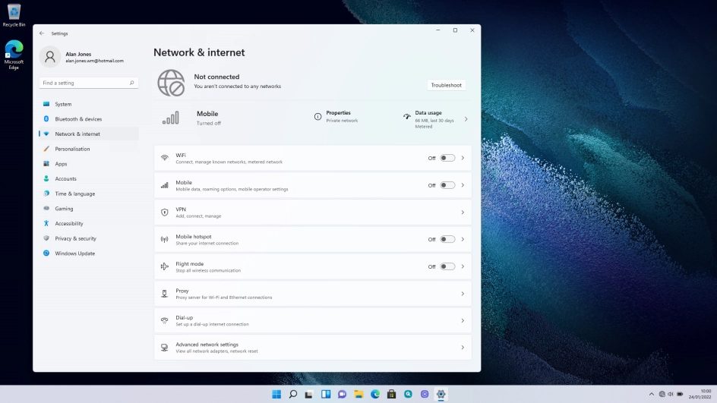Toggle the Mobile data switch on
Image resolution: width=717 pixels, height=403 pixels.
tap(447, 185)
